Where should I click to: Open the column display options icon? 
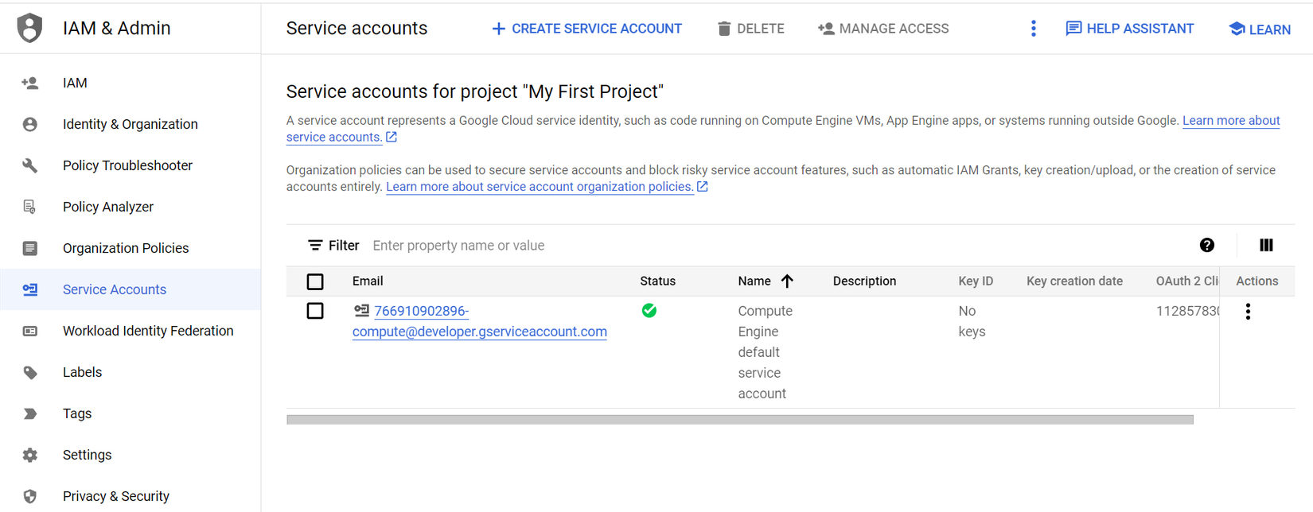(x=1266, y=246)
